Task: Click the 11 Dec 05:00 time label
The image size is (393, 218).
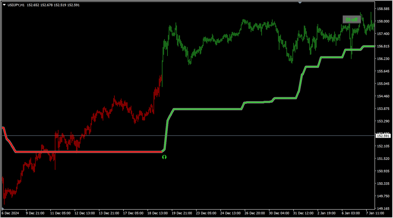Action: click(x=60, y=213)
